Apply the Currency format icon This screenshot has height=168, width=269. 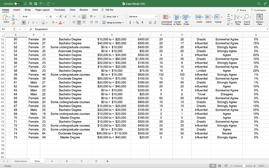(x=130, y=23)
